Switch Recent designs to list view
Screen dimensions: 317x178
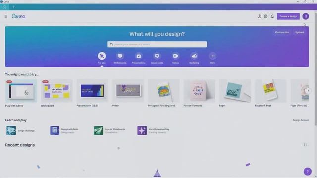[x=306, y=145]
